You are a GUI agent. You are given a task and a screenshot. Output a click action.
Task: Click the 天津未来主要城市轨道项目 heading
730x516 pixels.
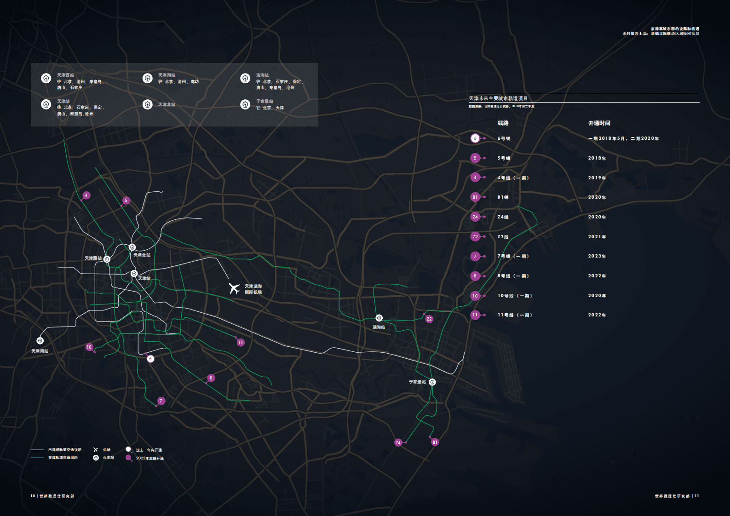(498, 98)
